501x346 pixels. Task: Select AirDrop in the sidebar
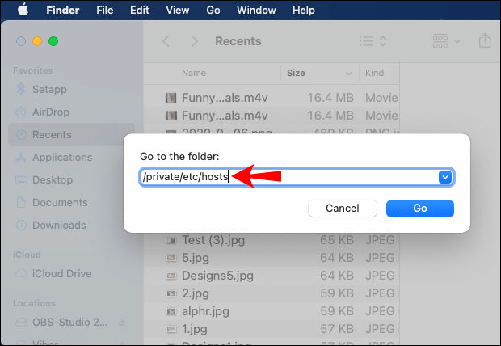click(72, 112)
